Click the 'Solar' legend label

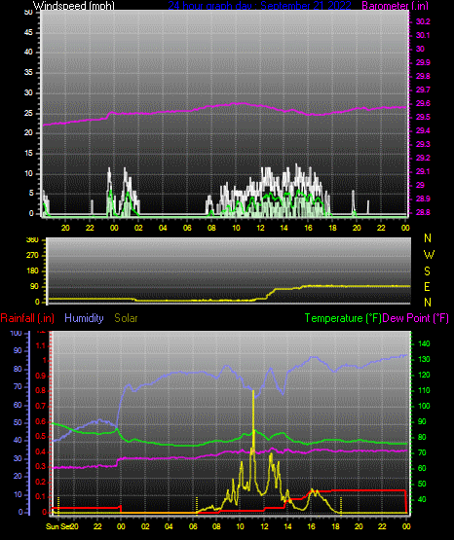pos(127,318)
